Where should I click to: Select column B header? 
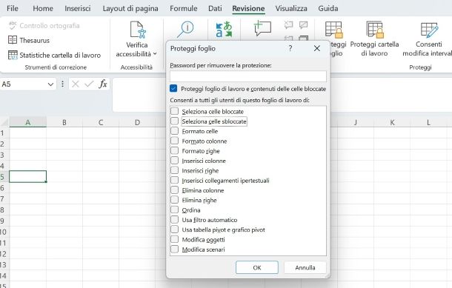(x=64, y=122)
